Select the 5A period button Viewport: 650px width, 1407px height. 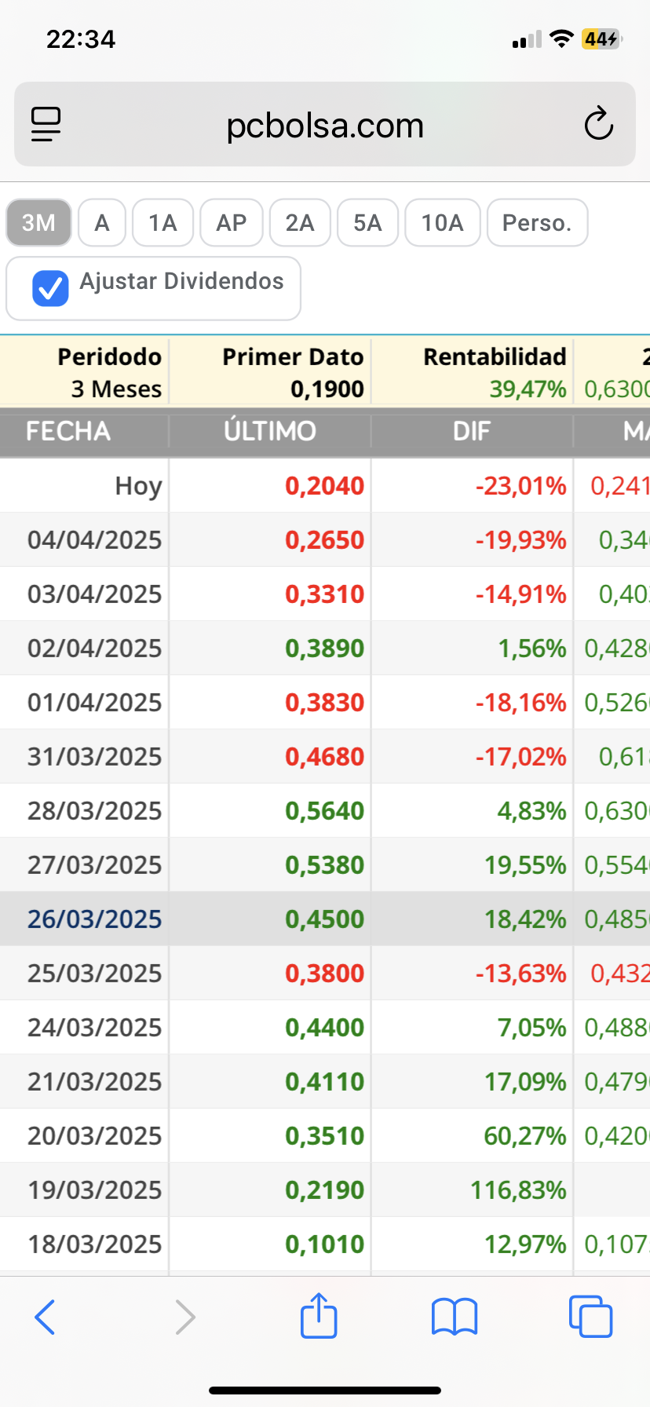click(x=367, y=222)
